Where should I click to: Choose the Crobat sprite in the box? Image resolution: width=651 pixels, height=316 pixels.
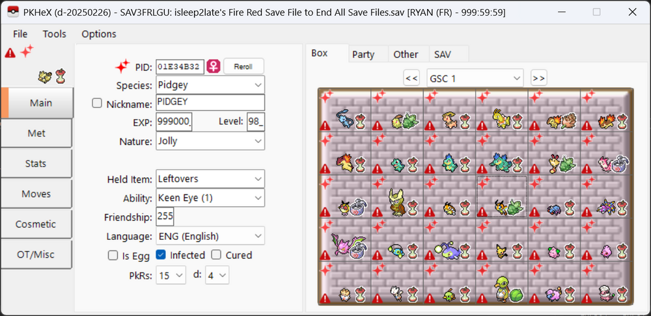pos(608,207)
